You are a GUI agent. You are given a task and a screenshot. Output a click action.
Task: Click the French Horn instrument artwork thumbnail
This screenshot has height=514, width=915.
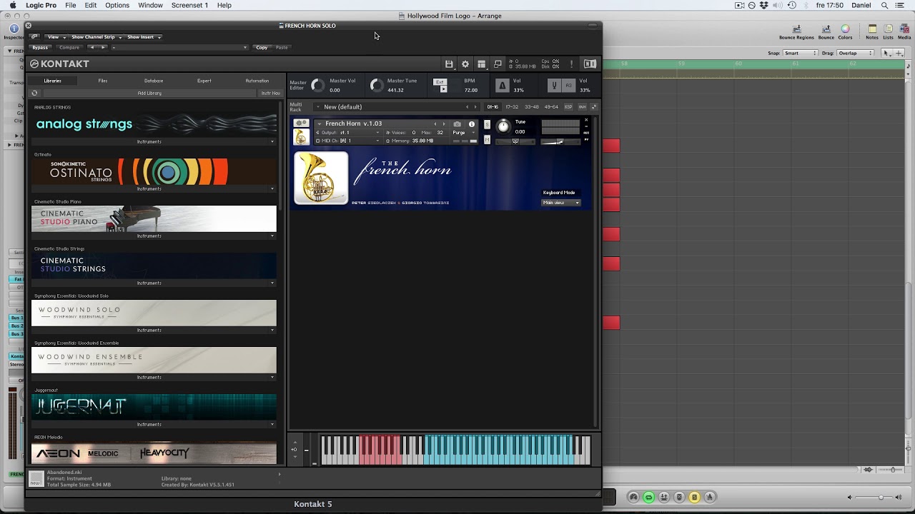pos(321,178)
